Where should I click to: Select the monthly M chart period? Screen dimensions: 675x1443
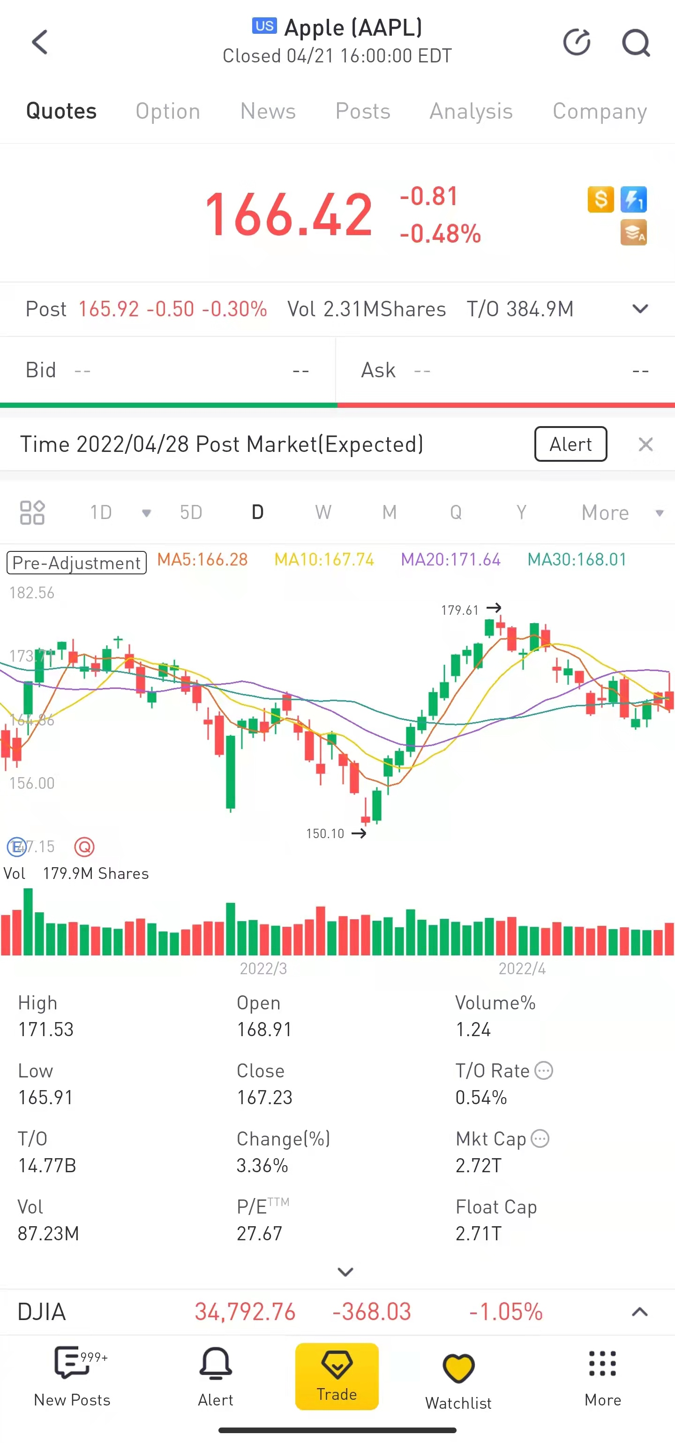[390, 512]
